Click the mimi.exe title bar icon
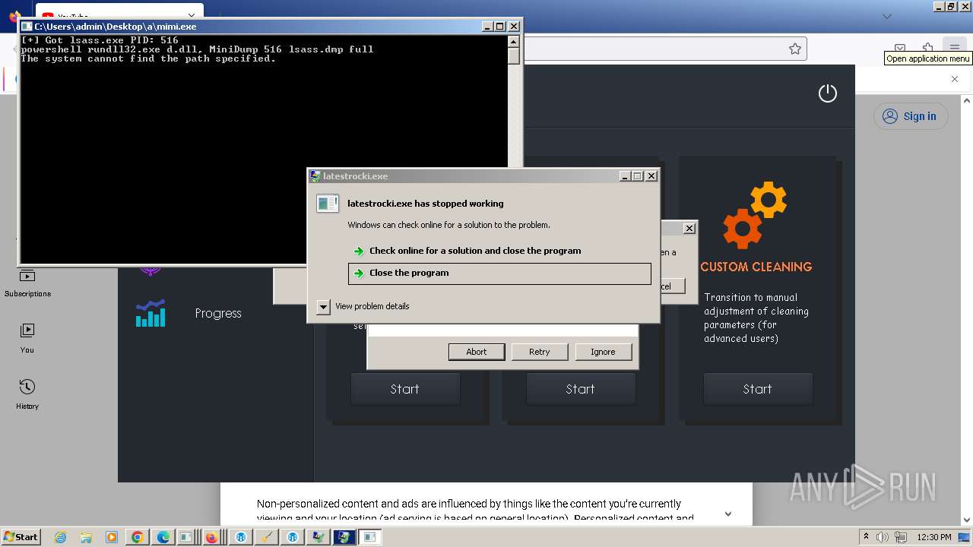This screenshot has width=973, height=547. point(27,27)
